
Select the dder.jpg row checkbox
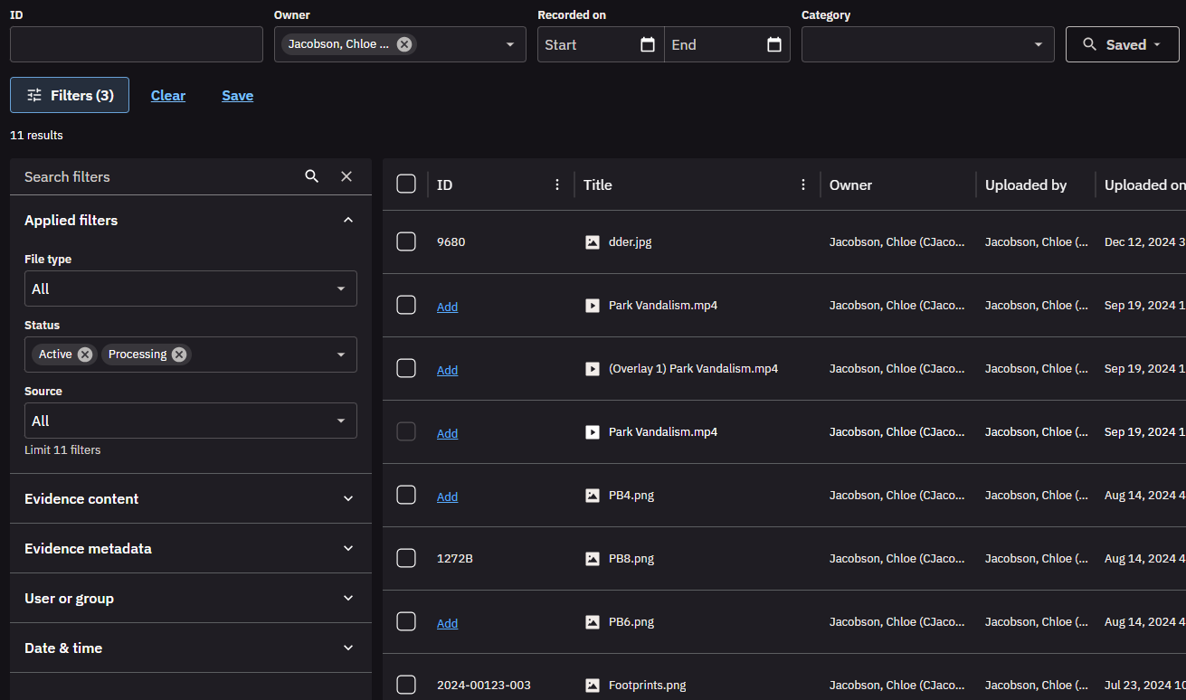coord(406,241)
